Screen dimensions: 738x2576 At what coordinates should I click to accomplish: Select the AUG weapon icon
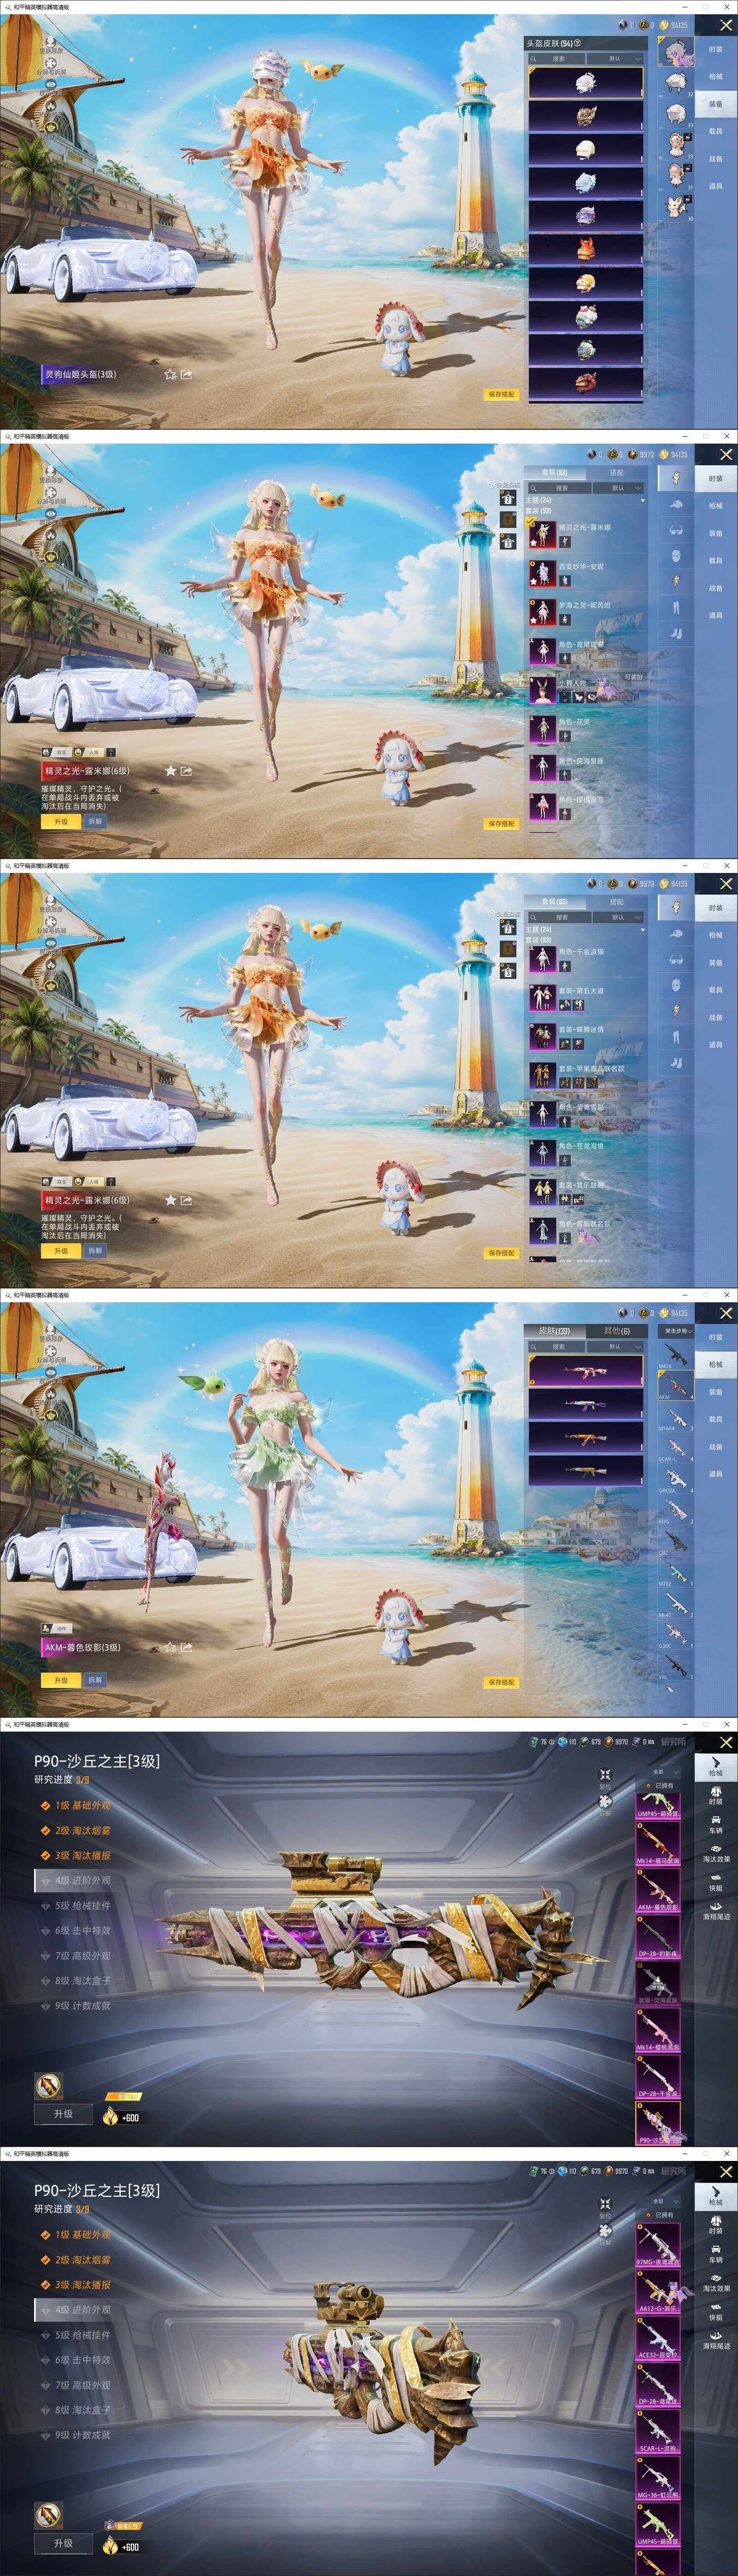coord(675,1509)
